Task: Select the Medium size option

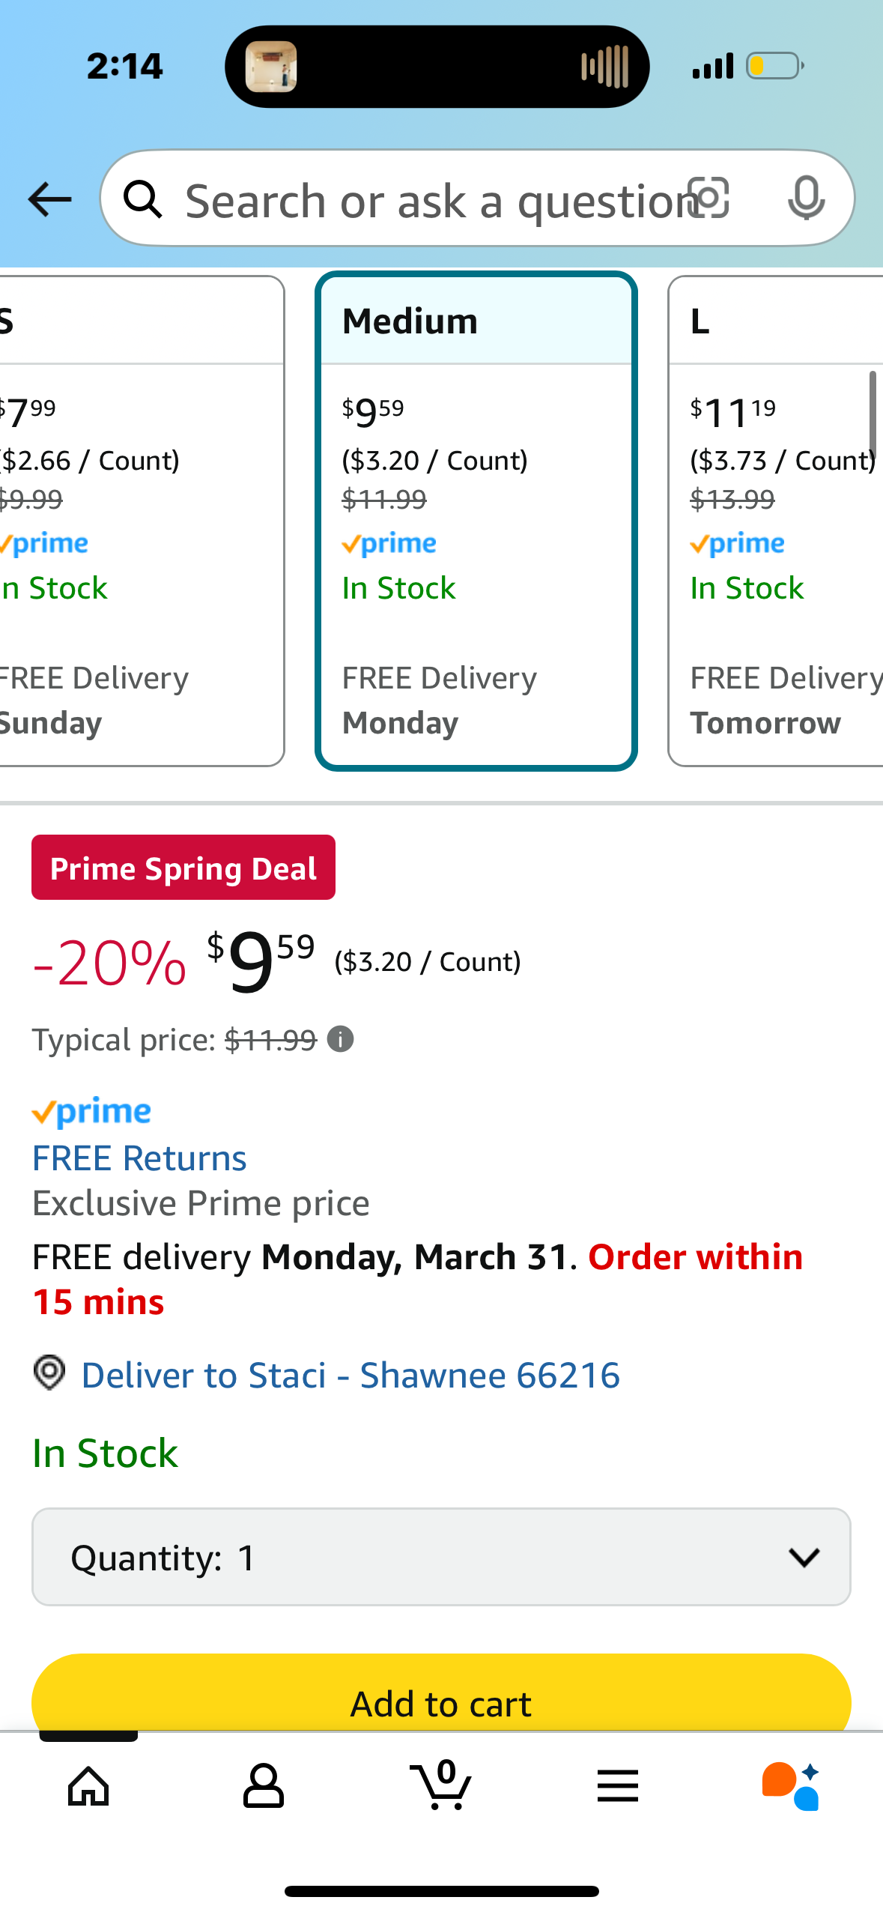Action: coord(476,521)
